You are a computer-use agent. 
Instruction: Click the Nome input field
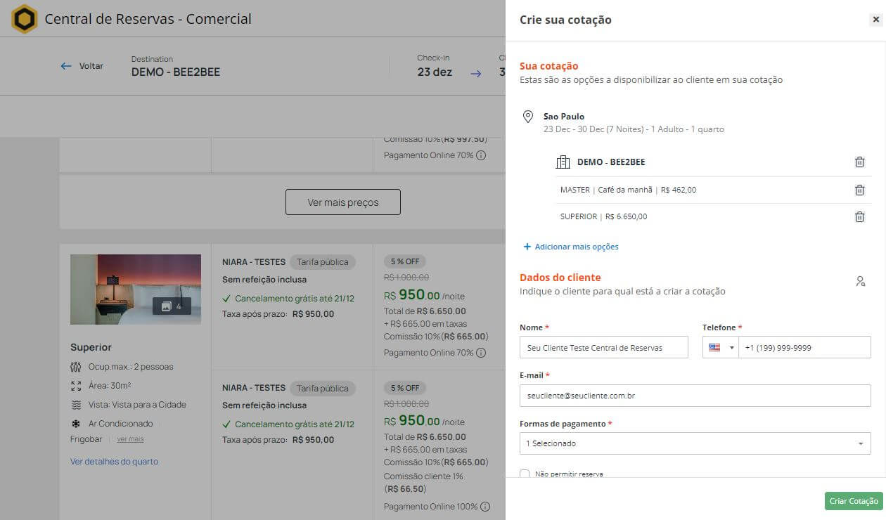pos(603,347)
